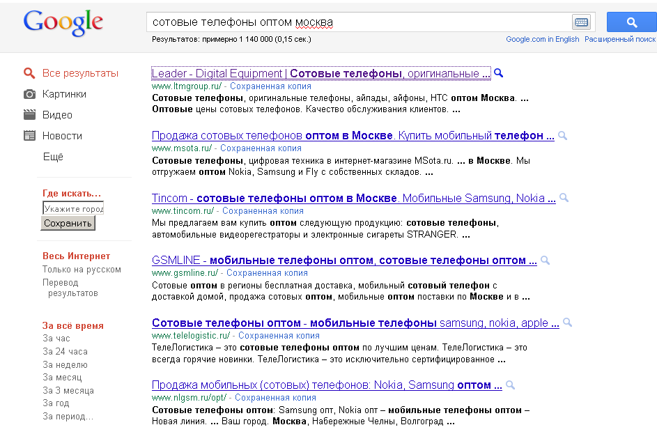Click the Google logo
The height and width of the screenshot is (441, 657).
pos(63,22)
